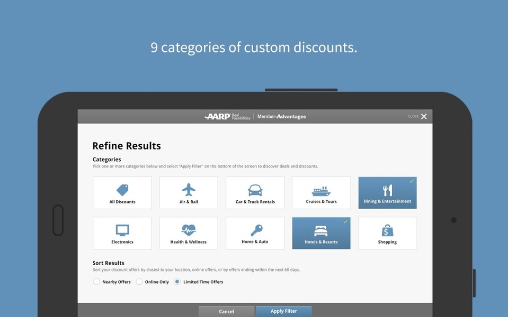Click the Home & Auto label text

[255, 241]
